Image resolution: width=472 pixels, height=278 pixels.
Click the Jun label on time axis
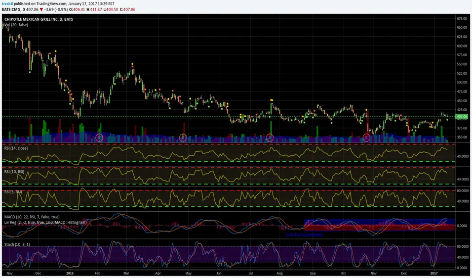(219, 273)
